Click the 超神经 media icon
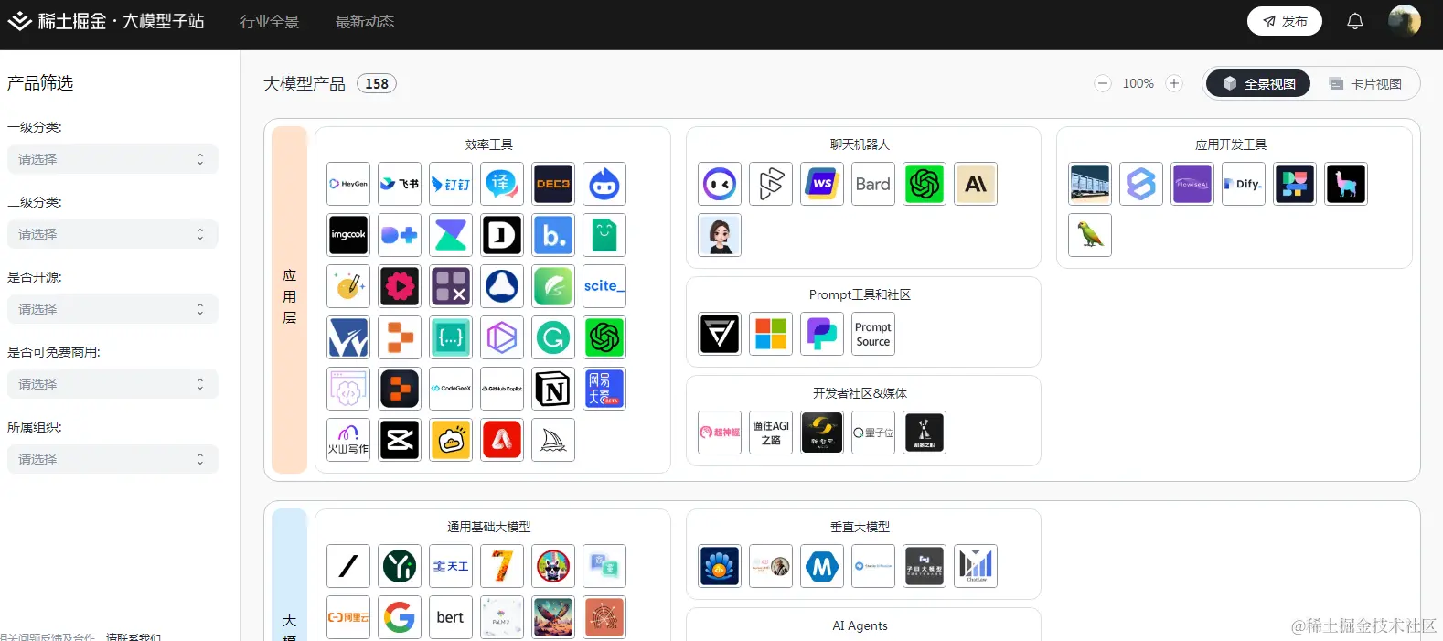This screenshot has height=641, width=1443. (720, 433)
